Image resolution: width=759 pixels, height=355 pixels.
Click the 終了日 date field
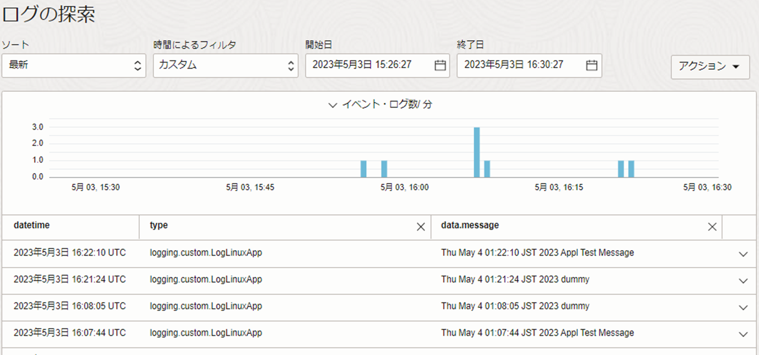(529, 65)
